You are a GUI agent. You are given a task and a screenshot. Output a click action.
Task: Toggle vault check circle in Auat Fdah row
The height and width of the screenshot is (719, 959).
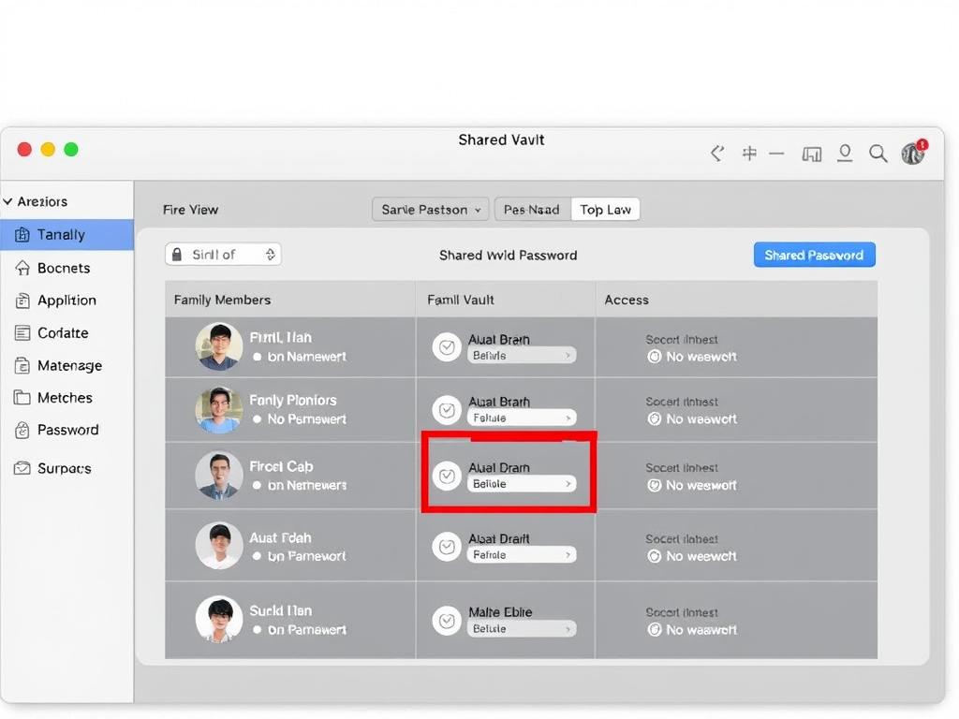(x=447, y=547)
